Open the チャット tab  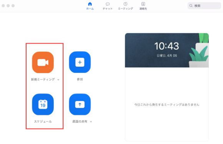tap(108, 6)
